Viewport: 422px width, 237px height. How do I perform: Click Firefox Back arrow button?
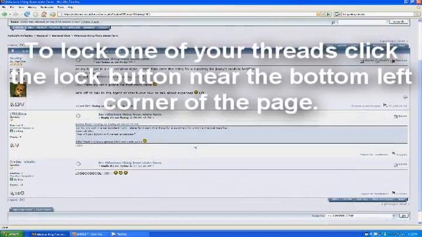(x=5, y=14)
